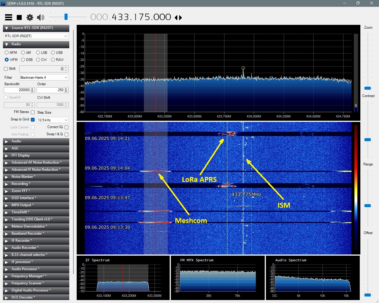Expand the Frequency Manager panel
The height and width of the screenshot is (303, 379).
pos(36,276)
